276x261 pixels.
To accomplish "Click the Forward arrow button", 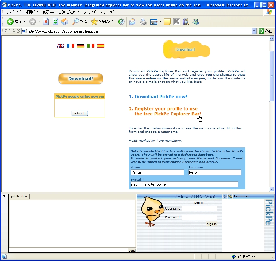I will coord(33,22).
